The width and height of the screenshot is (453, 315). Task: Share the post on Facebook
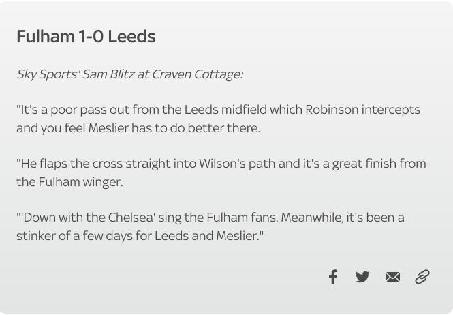click(x=333, y=277)
